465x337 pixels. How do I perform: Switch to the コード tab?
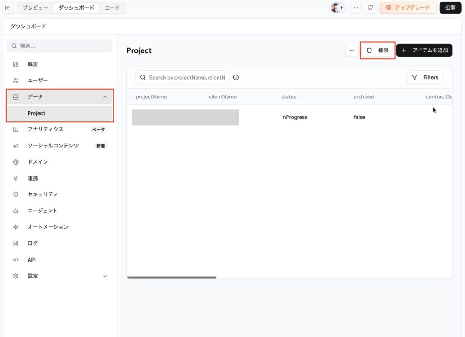tap(113, 8)
